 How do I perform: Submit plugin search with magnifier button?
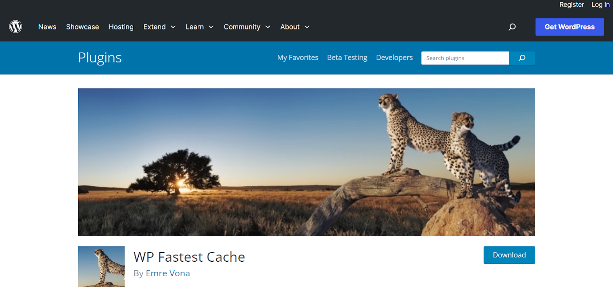[x=522, y=58]
